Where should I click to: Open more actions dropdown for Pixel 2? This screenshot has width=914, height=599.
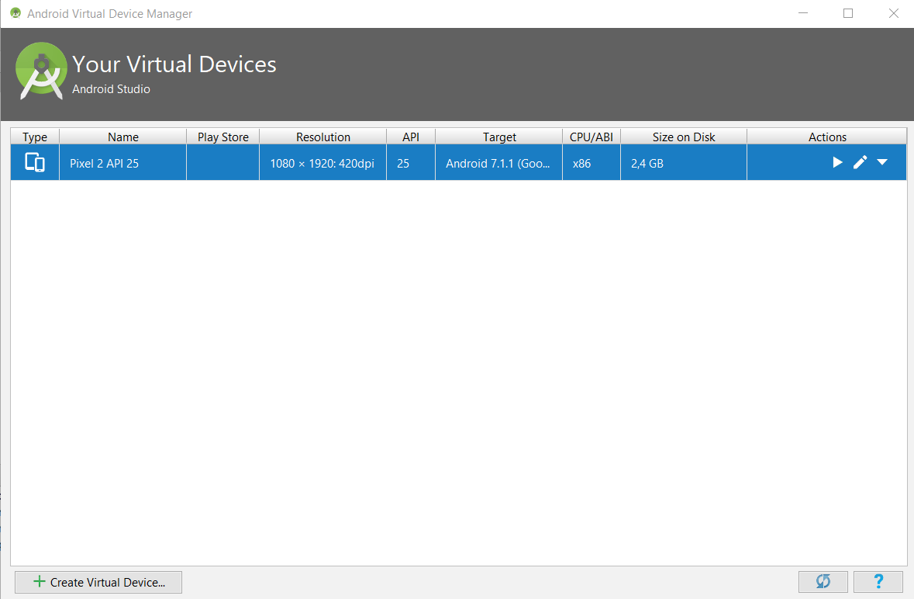pos(882,163)
